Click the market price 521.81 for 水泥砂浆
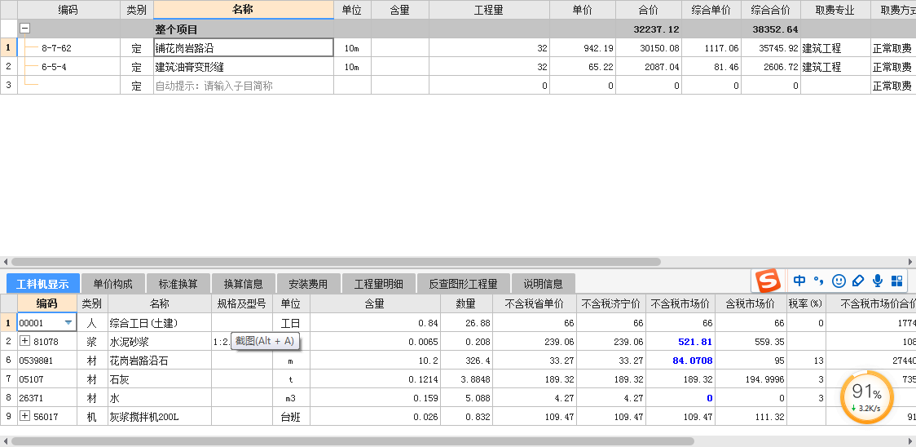The height and width of the screenshot is (447, 916). tap(680, 341)
